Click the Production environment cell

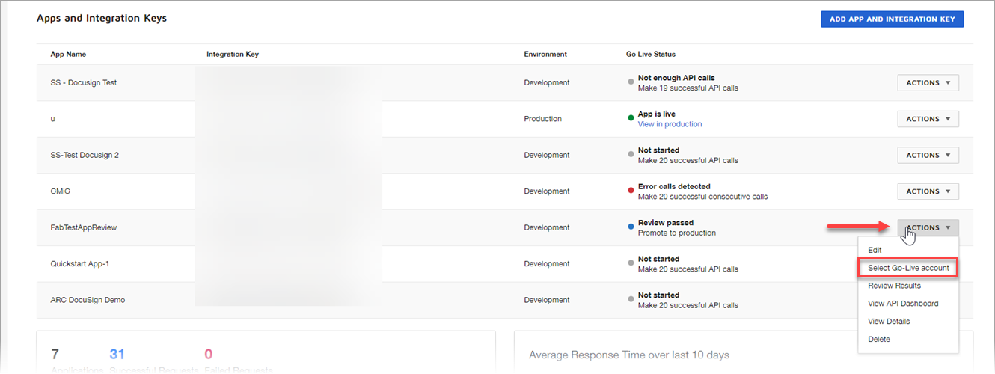click(543, 119)
